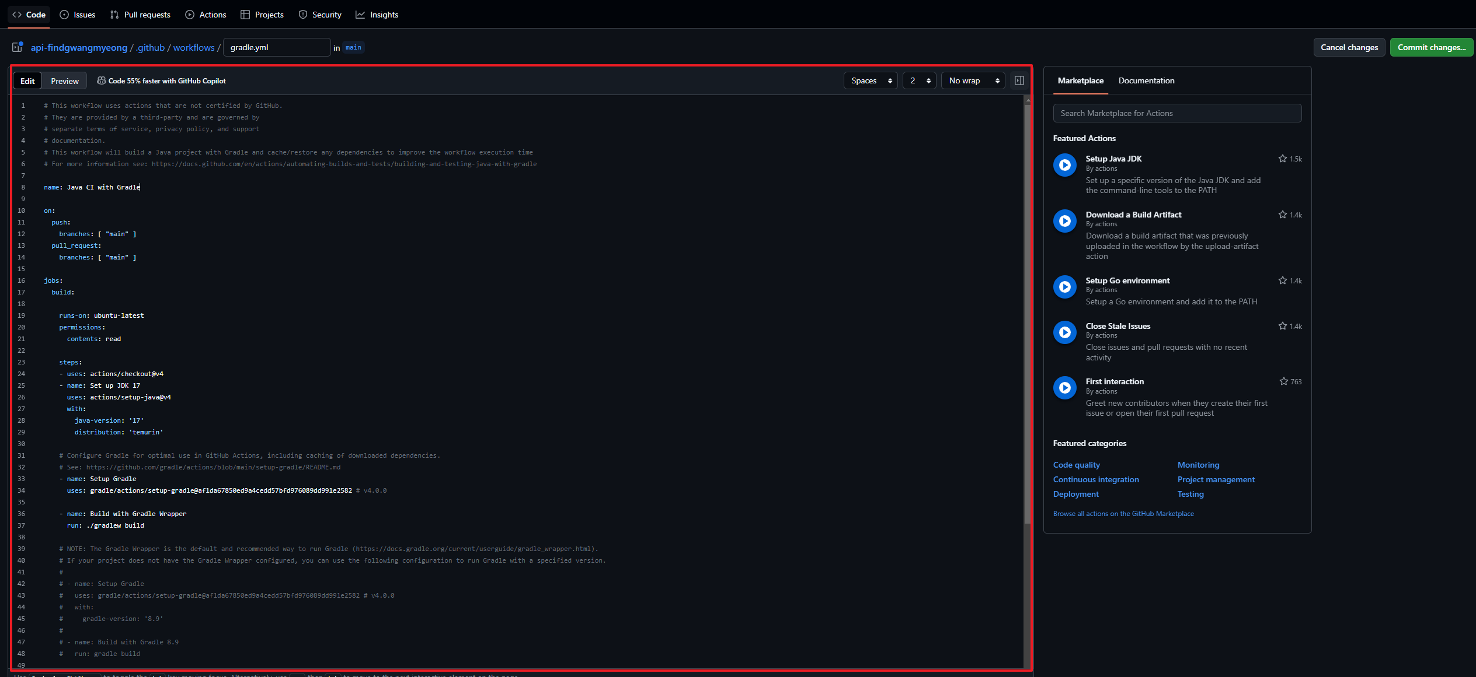Click the star icon beside Setup Java JDK

tap(1282, 159)
